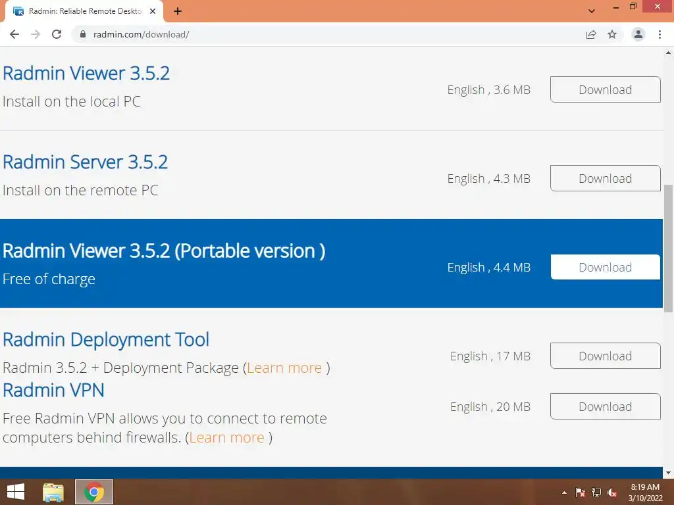Show hidden system tray icons
Viewport: 674px width, 505px height.
click(x=564, y=493)
